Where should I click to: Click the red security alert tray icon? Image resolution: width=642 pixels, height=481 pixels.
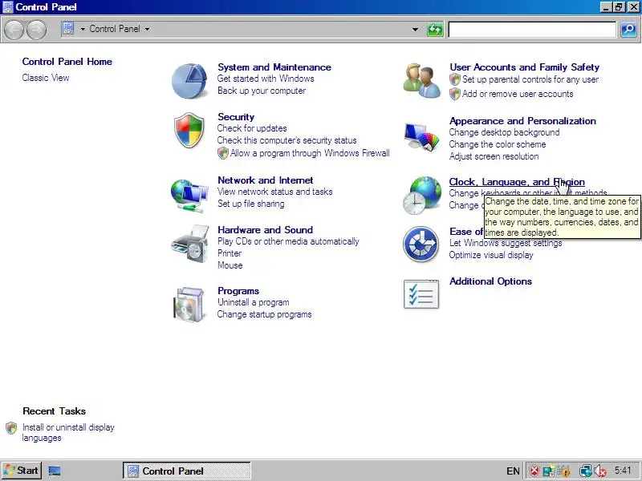[x=534, y=471]
